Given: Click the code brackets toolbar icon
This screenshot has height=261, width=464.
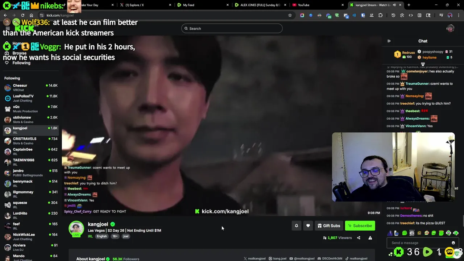Looking at the screenshot, I should (x=411, y=15).
